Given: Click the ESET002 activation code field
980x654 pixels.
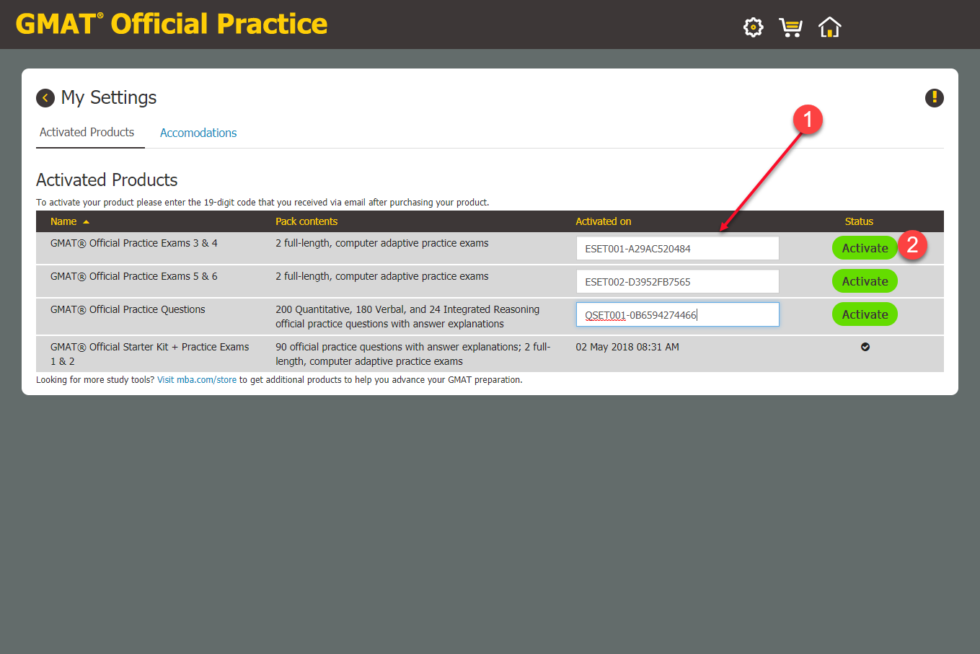Looking at the screenshot, I should pos(677,280).
